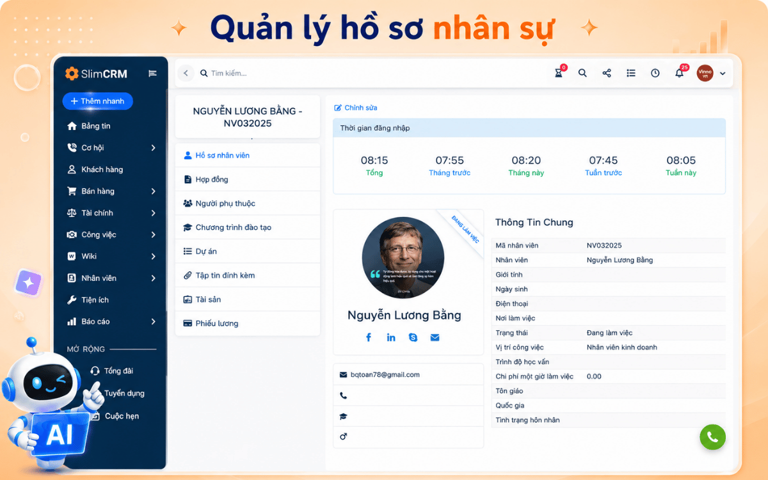The height and width of the screenshot is (480, 768).
Task: Click the purple sparkle AI icon
Action: pyautogui.click(x=29, y=282)
